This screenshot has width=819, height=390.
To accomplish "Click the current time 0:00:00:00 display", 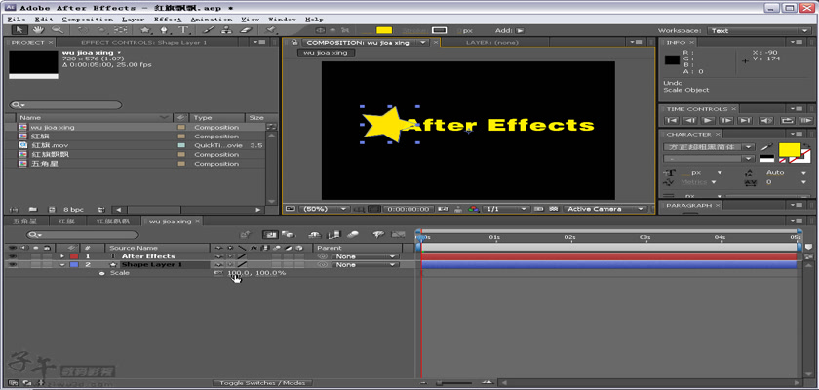I will point(407,209).
